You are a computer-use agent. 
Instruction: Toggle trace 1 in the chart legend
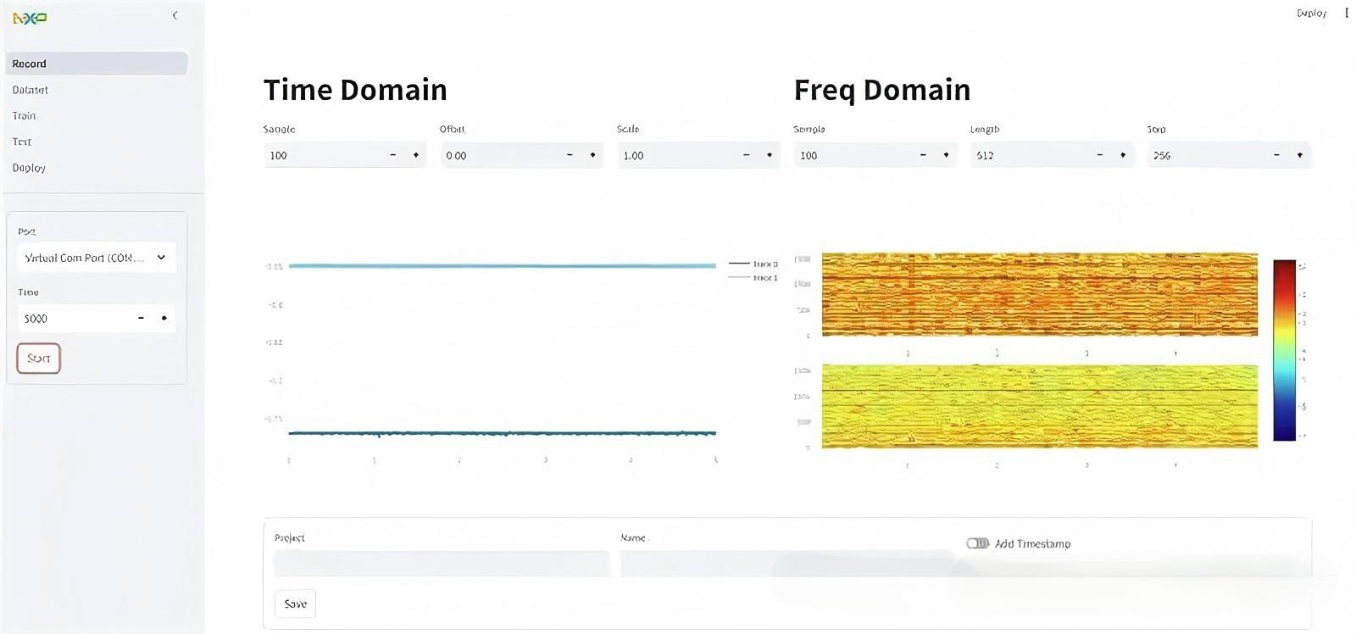coord(754,278)
